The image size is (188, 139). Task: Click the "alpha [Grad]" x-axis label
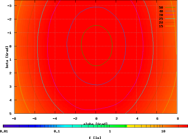pos(95,124)
